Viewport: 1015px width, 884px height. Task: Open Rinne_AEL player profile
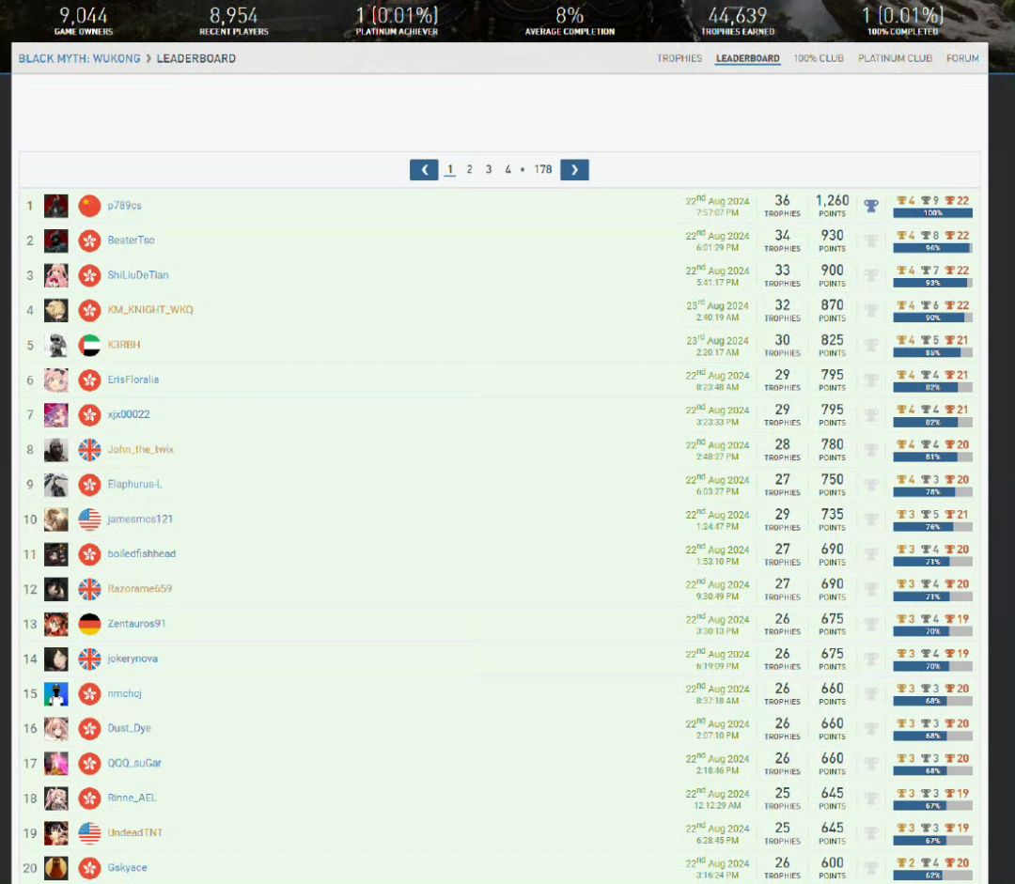tap(132, 798)
